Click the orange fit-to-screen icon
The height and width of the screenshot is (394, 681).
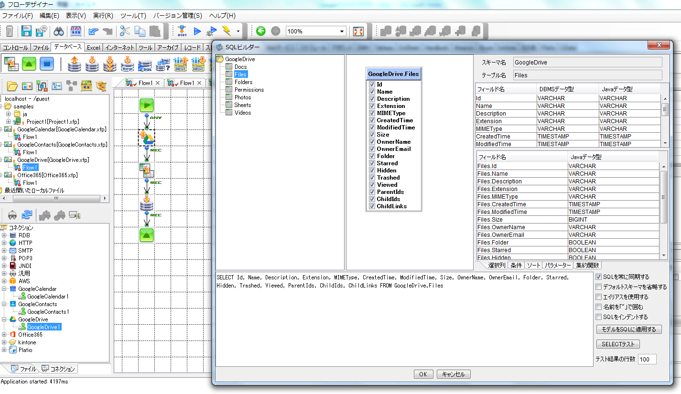pyautogui.click(x=358, y=32)
